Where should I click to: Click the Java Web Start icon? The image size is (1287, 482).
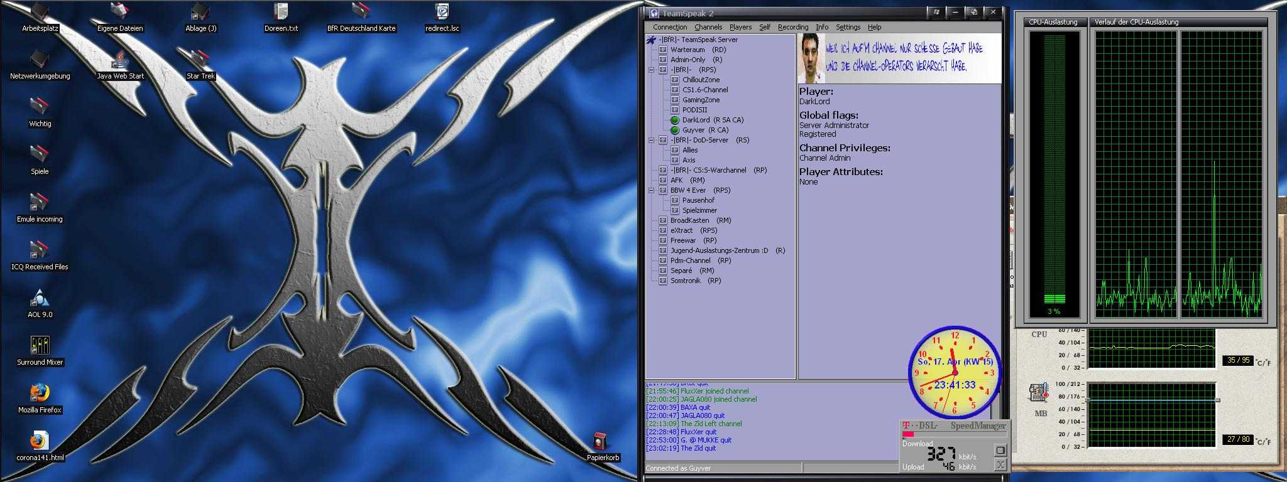click(x=120, y=61)
